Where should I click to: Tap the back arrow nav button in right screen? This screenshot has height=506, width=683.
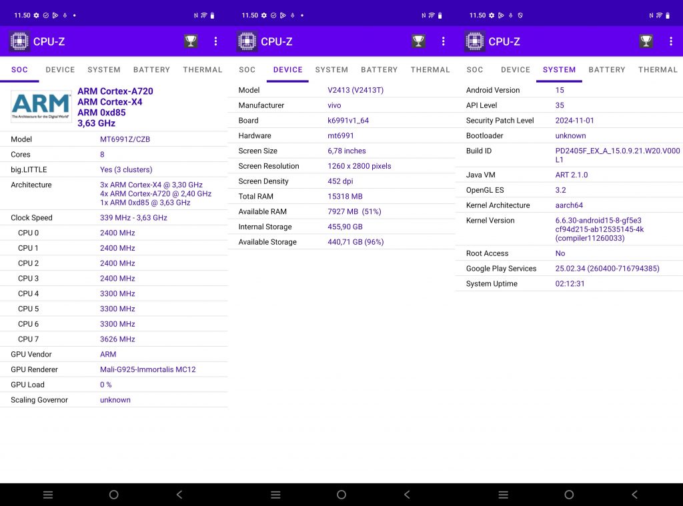click(x=635, y=495)
